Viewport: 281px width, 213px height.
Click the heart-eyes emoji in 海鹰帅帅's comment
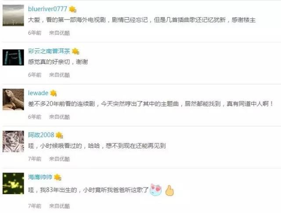[156, 190]
